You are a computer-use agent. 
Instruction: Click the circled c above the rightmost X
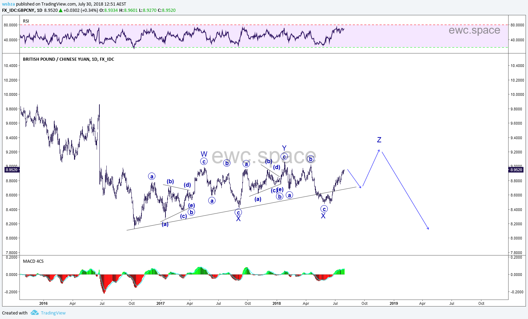(324, 209)
